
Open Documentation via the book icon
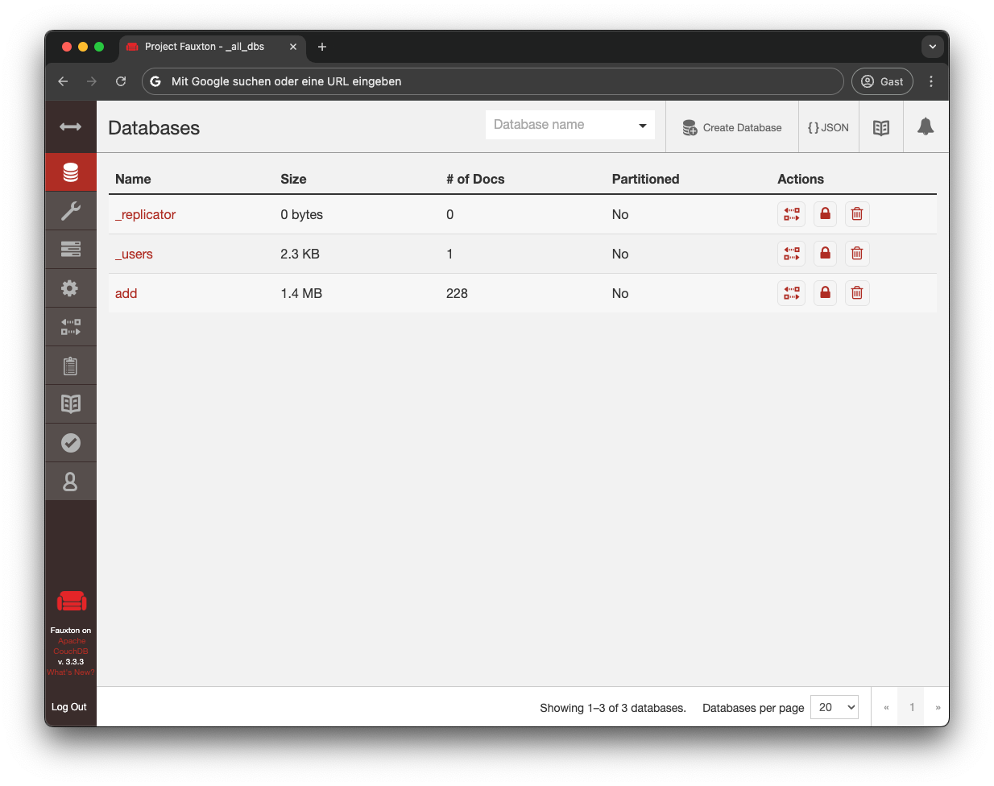(71, 403)
